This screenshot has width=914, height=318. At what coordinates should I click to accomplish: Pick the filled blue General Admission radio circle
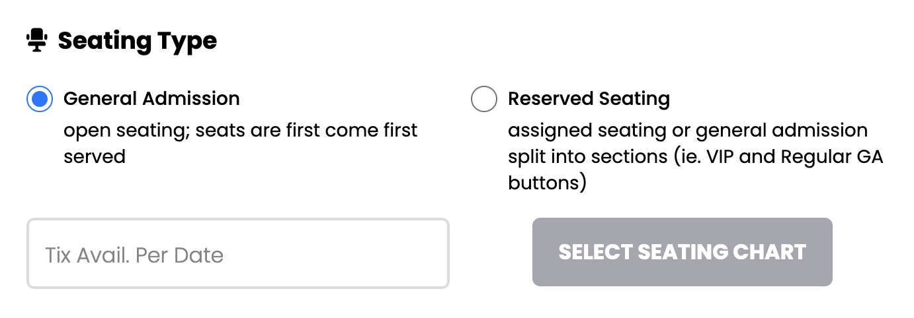click(x=40, y=99)
